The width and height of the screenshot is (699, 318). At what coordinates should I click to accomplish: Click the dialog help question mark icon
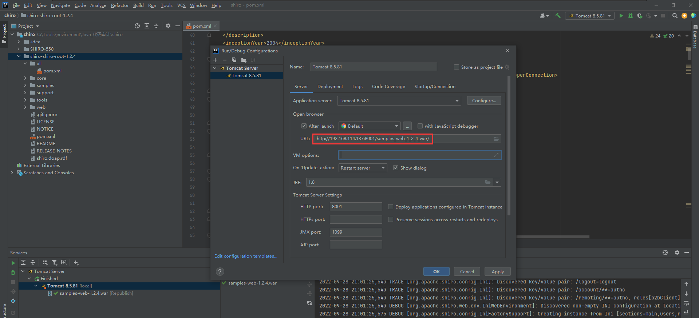coord(220,271)
